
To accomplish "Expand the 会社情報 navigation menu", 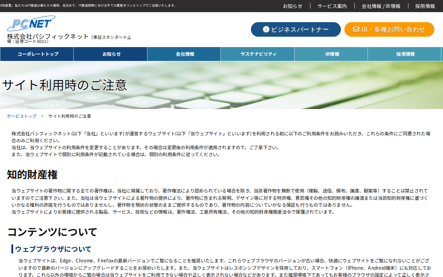I will (184, 54).
